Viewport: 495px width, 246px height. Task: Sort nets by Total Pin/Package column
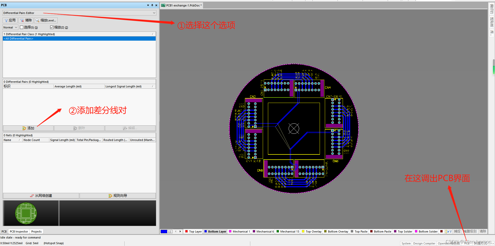coord(89,140)
